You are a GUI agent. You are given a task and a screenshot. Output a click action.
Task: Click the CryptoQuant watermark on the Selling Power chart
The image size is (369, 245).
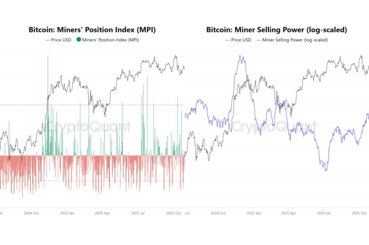click(274, 126)
